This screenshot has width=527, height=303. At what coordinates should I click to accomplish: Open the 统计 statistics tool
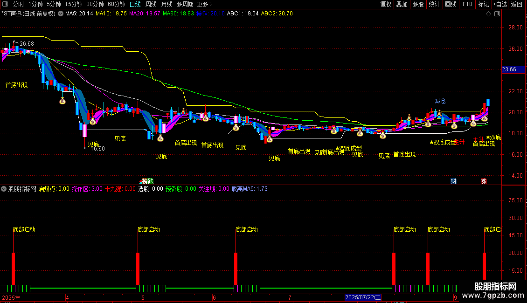coord(434,4)
